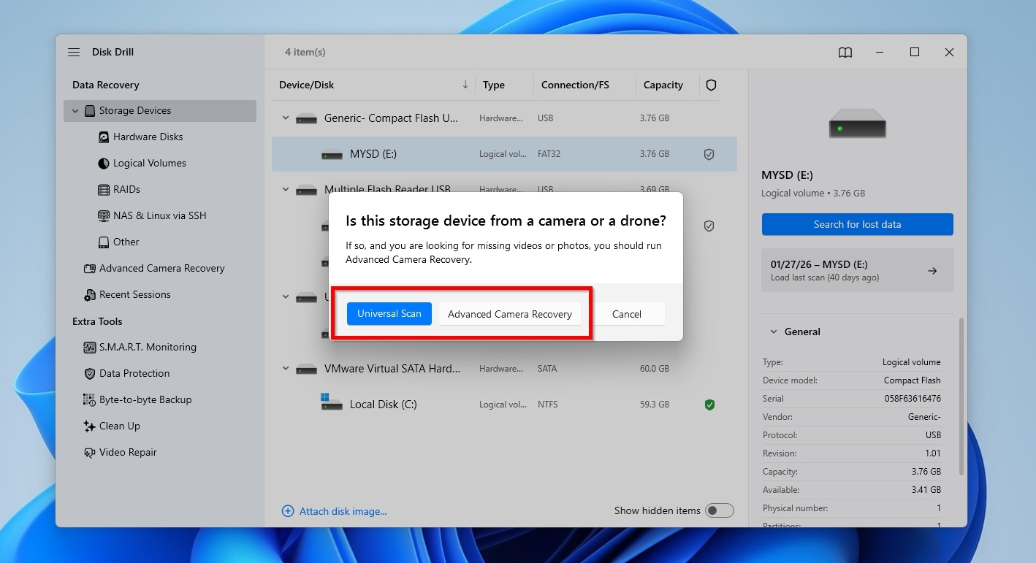
Task: Sort by the Capacity column header
Action: [x=663, y=85]
